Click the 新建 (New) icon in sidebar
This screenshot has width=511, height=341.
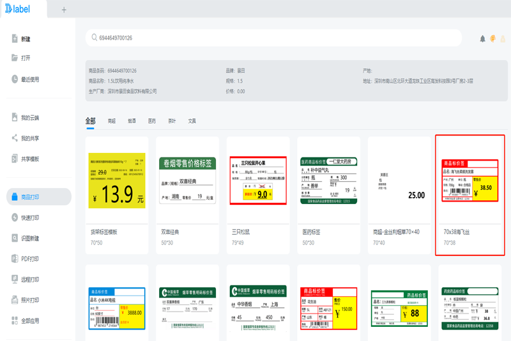pos(15,39)
